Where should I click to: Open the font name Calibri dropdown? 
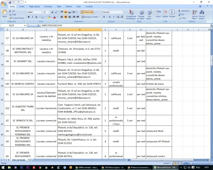tap(42, 12)
